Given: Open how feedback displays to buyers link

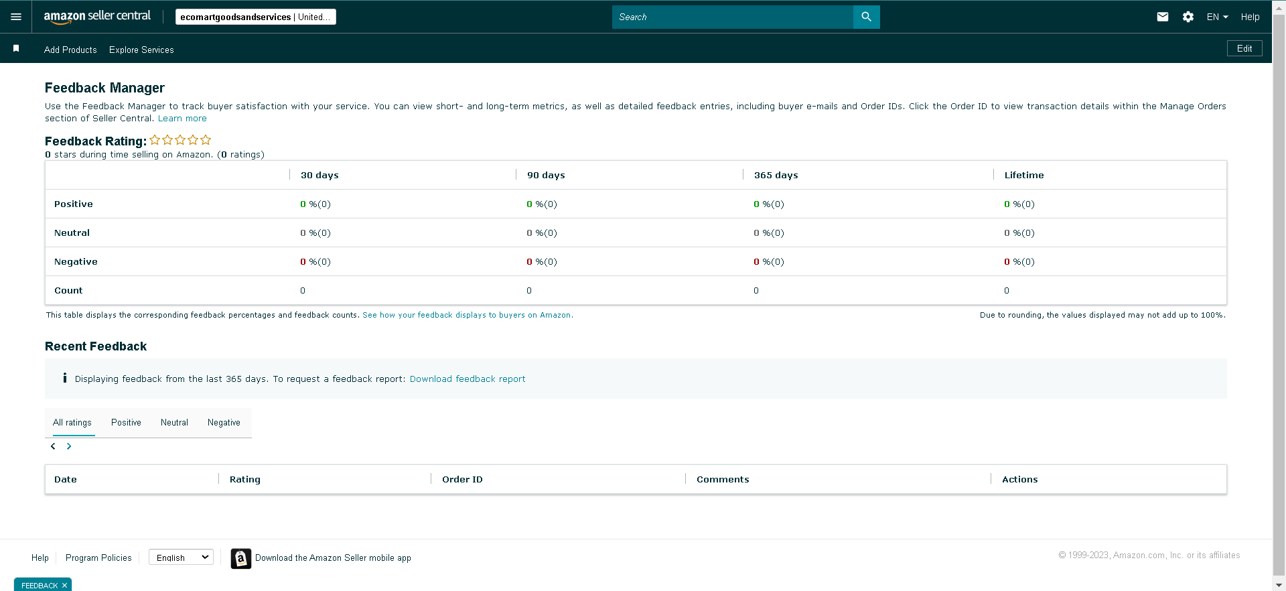Looking at the screenshot, I should (468, 315).
